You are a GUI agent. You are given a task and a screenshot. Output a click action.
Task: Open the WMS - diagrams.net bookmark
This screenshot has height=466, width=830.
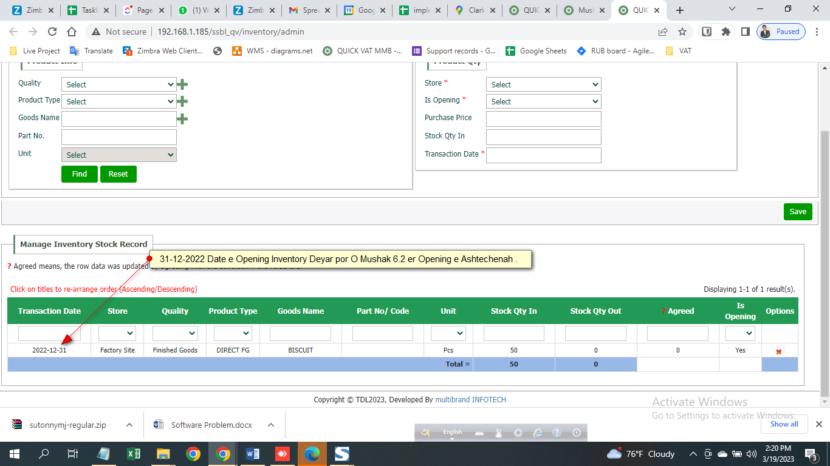272,51
